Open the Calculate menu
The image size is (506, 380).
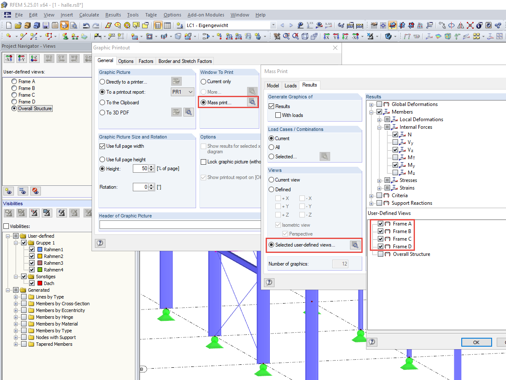(x=89, y=15)
